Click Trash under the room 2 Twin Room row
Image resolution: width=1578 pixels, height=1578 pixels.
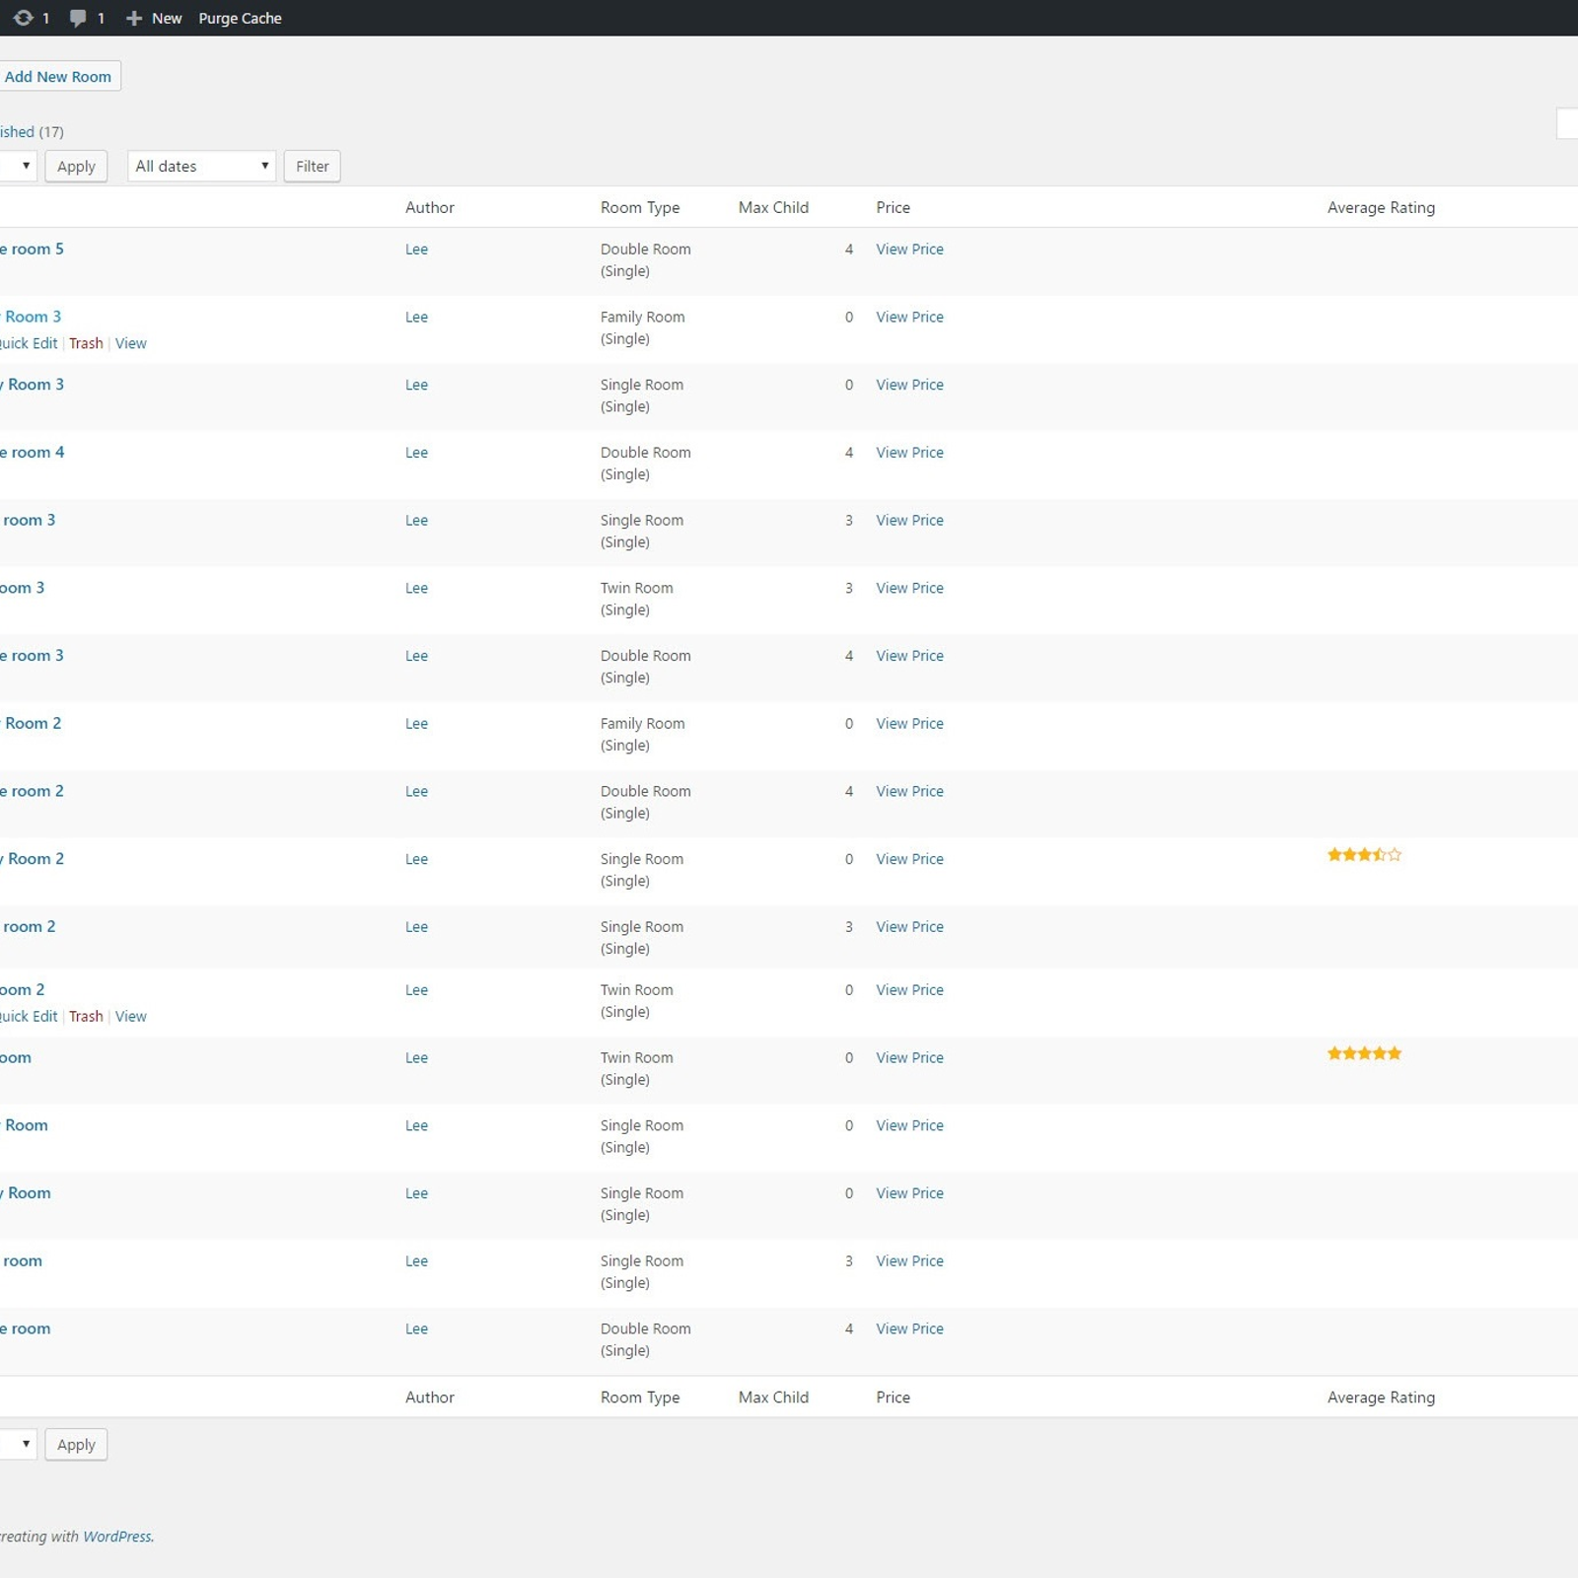[86, 1016]
